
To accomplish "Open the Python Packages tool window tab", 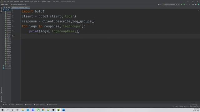I will click(x=39, y=105).
